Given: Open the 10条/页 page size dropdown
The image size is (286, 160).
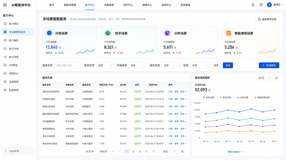Looking at the screenshot, I should pos(105,151).
